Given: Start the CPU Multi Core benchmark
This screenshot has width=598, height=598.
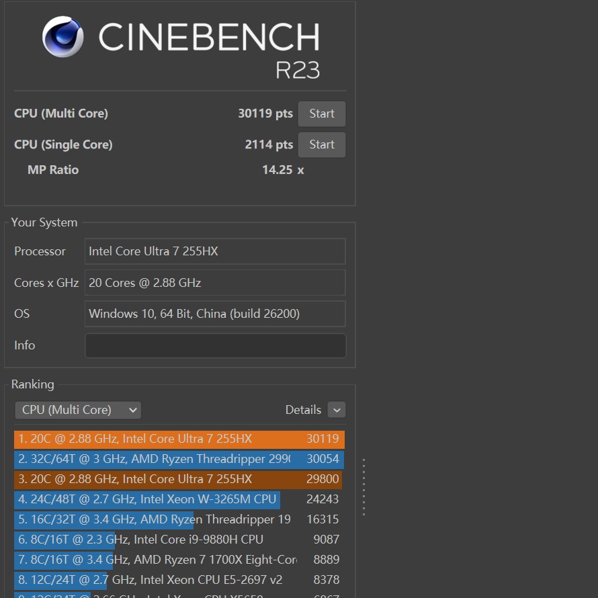Looking at the screenshot, I should point(321,114).
